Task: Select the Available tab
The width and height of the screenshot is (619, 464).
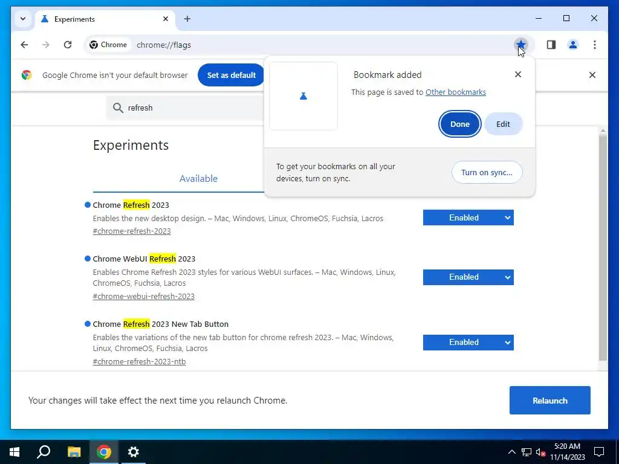Action: [x=198, y=178]
